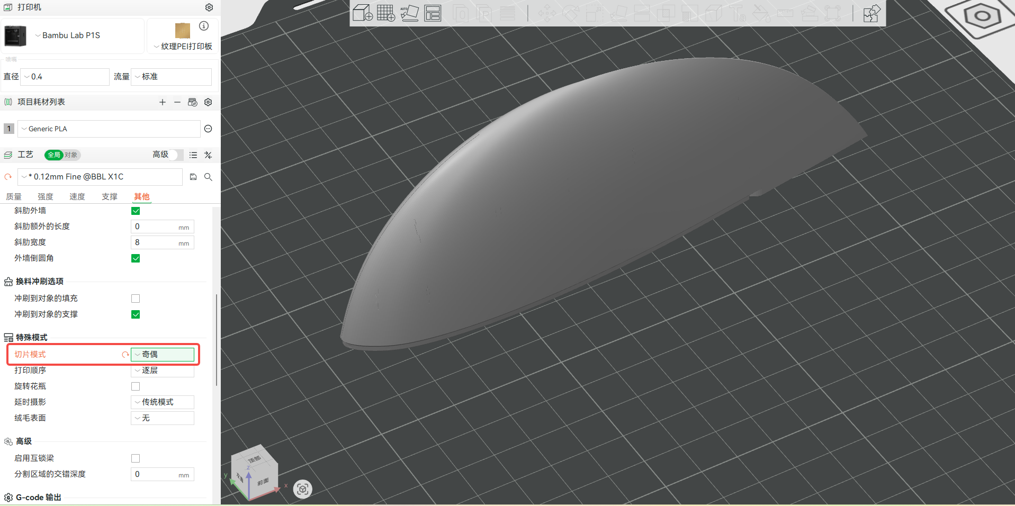
Task: Click the Cut tool icon
Action: pos(642,13)
